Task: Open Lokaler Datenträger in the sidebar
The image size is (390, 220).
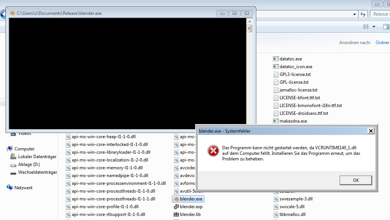Action: tap(37, 157)
